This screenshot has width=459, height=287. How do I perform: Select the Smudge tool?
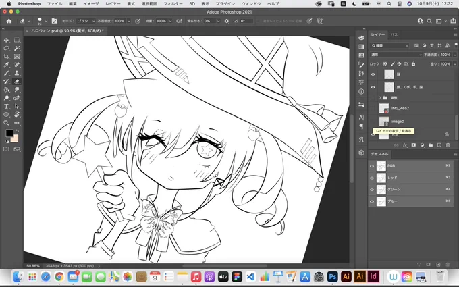click(x=17, y=90)
